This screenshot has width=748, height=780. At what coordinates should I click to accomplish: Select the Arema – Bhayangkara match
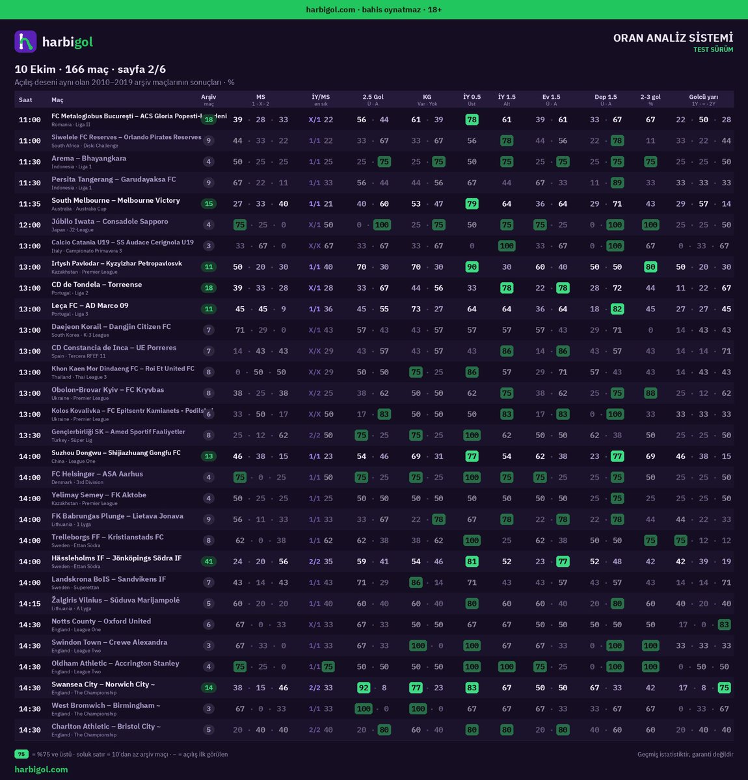click(x=374, y=162)
